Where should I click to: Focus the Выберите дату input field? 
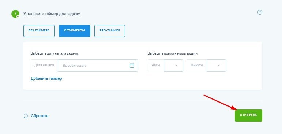(x=98, y=66)
